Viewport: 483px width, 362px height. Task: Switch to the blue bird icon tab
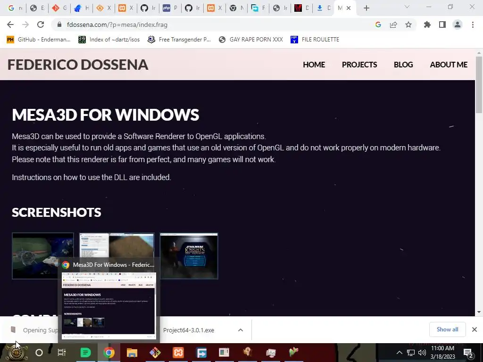pyautogui.click(x=81, y=8)
